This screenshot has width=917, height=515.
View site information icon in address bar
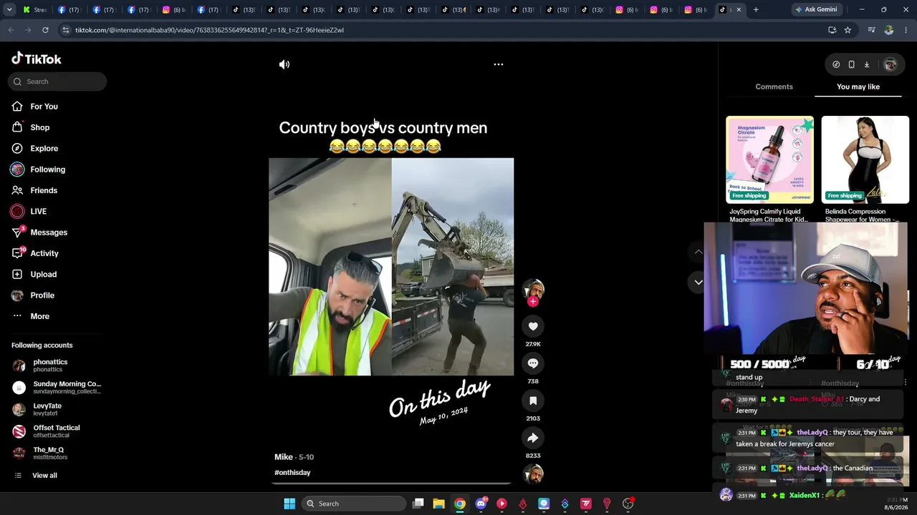[x=66, y=30]
